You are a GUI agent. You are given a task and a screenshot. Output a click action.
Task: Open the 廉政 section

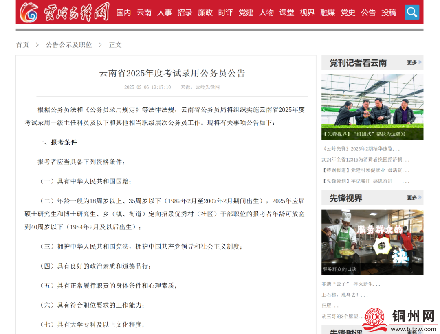(x=205, y=13)
